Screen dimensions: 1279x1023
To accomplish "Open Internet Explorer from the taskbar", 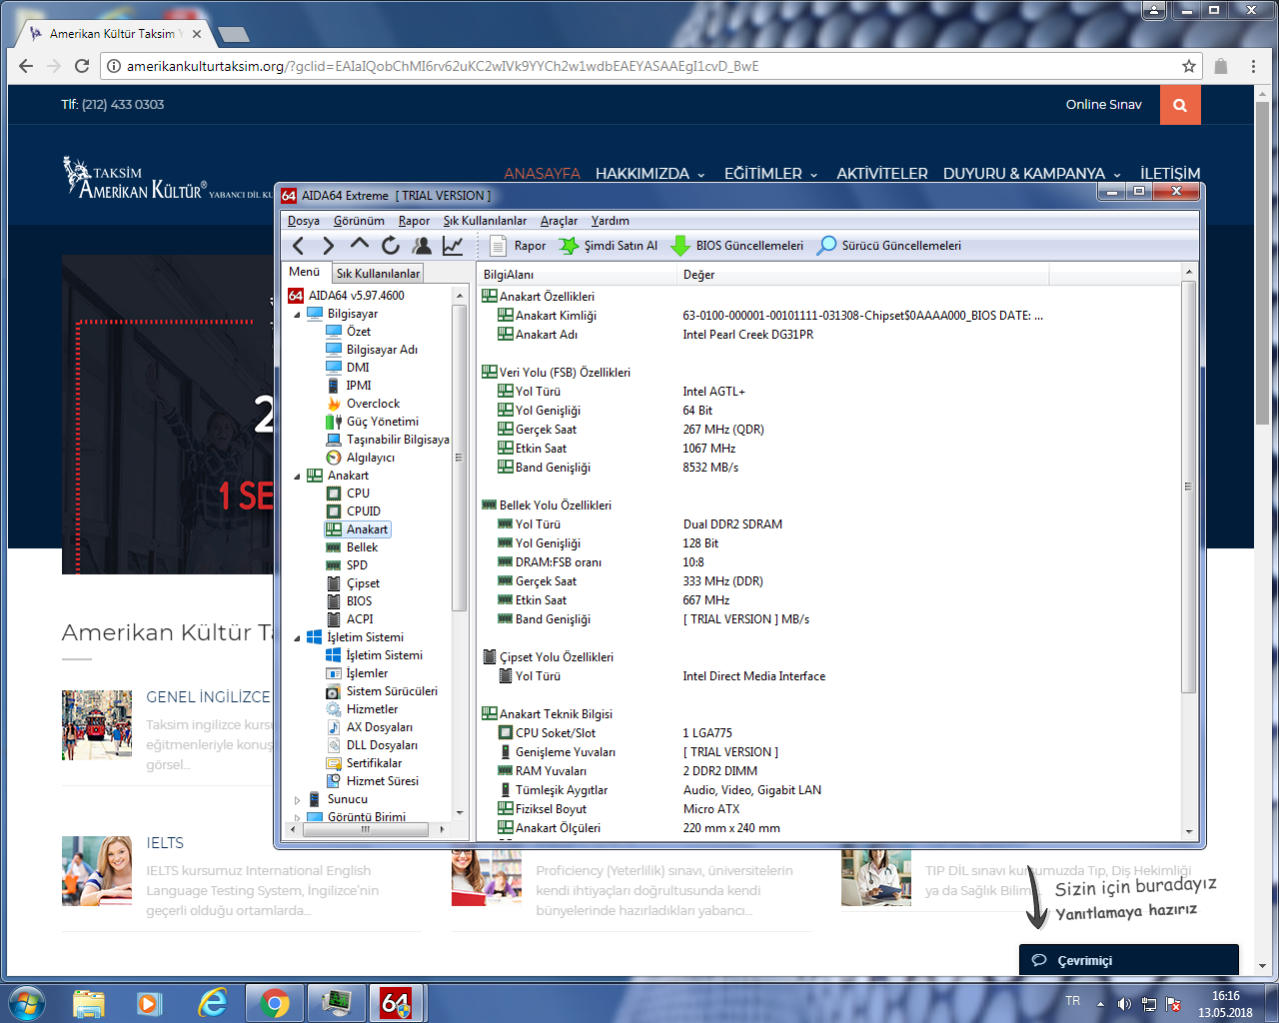I will coord(212,1002).
